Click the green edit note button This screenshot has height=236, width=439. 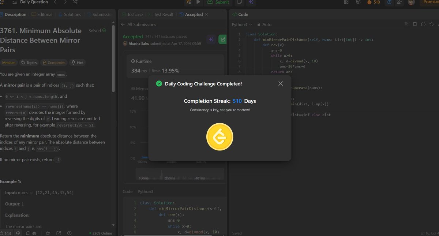click(222, 40)
